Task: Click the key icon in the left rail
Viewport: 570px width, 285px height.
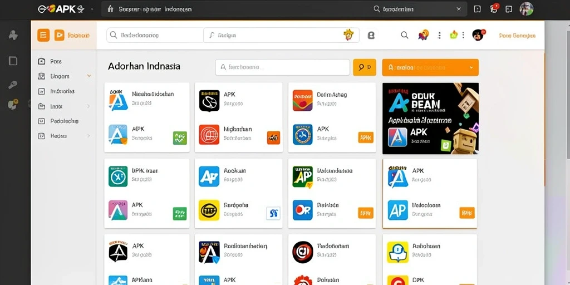Action: (x=13, y=85)
